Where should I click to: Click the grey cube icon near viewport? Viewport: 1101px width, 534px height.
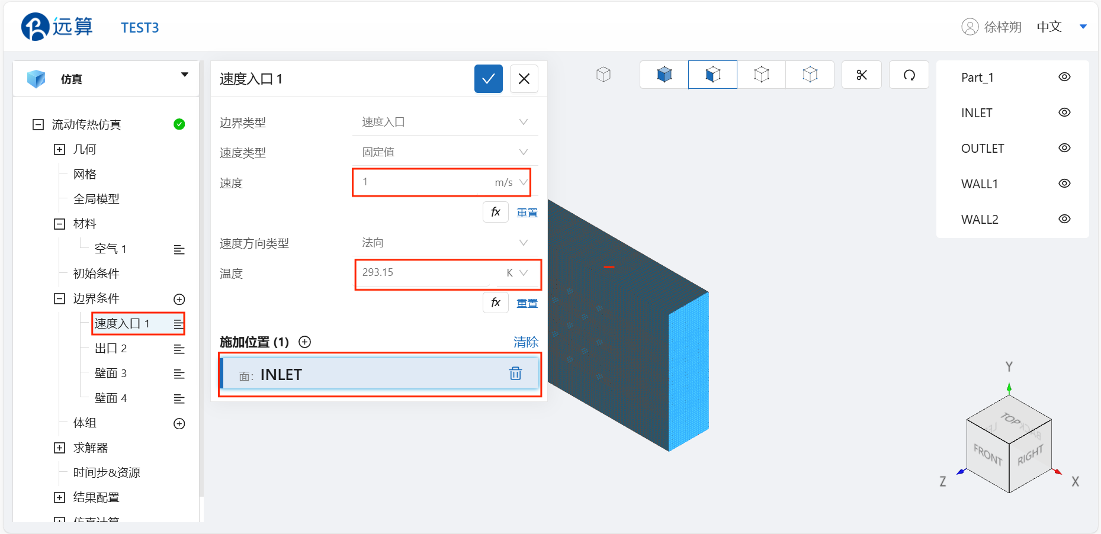click(x=604, y=74)
